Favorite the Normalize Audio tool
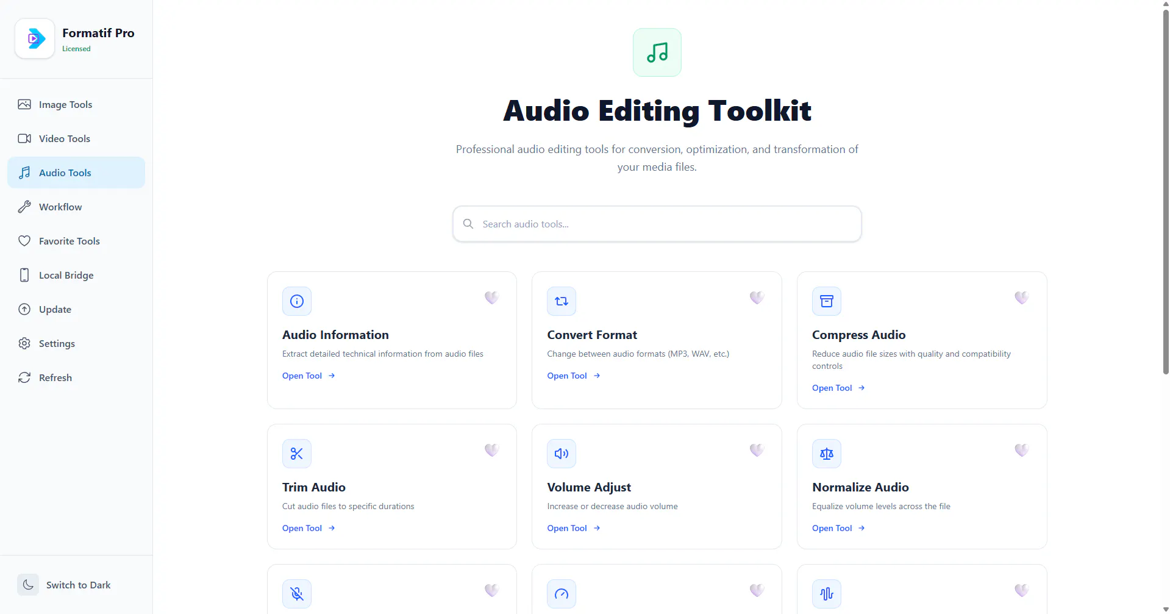 [x=1022, y=450]
